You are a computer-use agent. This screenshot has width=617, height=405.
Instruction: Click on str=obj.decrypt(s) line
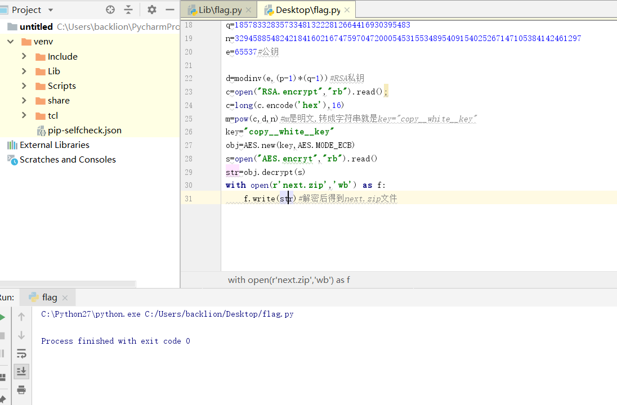pyautogui.click(x=265, y=172)
